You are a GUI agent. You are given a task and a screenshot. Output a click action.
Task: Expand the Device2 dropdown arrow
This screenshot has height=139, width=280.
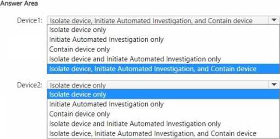click(274, 85)
